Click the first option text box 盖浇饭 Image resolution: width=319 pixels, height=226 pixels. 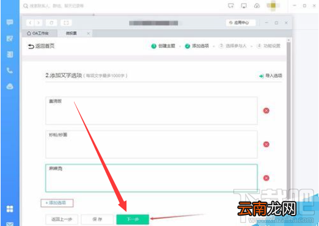pos(152,111)
